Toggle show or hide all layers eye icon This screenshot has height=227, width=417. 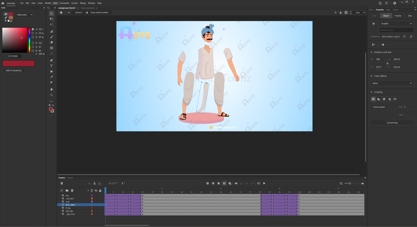pyautogui.click(x=96, y=190)
